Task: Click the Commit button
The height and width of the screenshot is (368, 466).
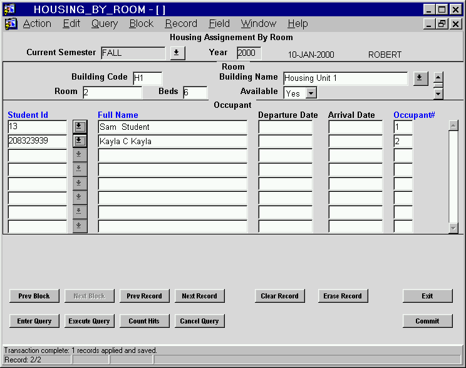Action: click(x=428, y=321)
